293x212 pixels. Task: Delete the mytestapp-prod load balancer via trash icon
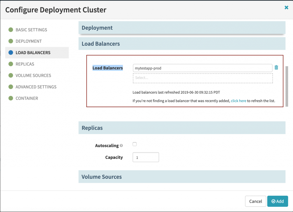[x=276, y=68]
